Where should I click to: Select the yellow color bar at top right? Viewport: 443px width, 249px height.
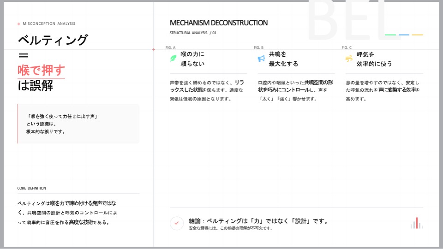coord(417,35)
